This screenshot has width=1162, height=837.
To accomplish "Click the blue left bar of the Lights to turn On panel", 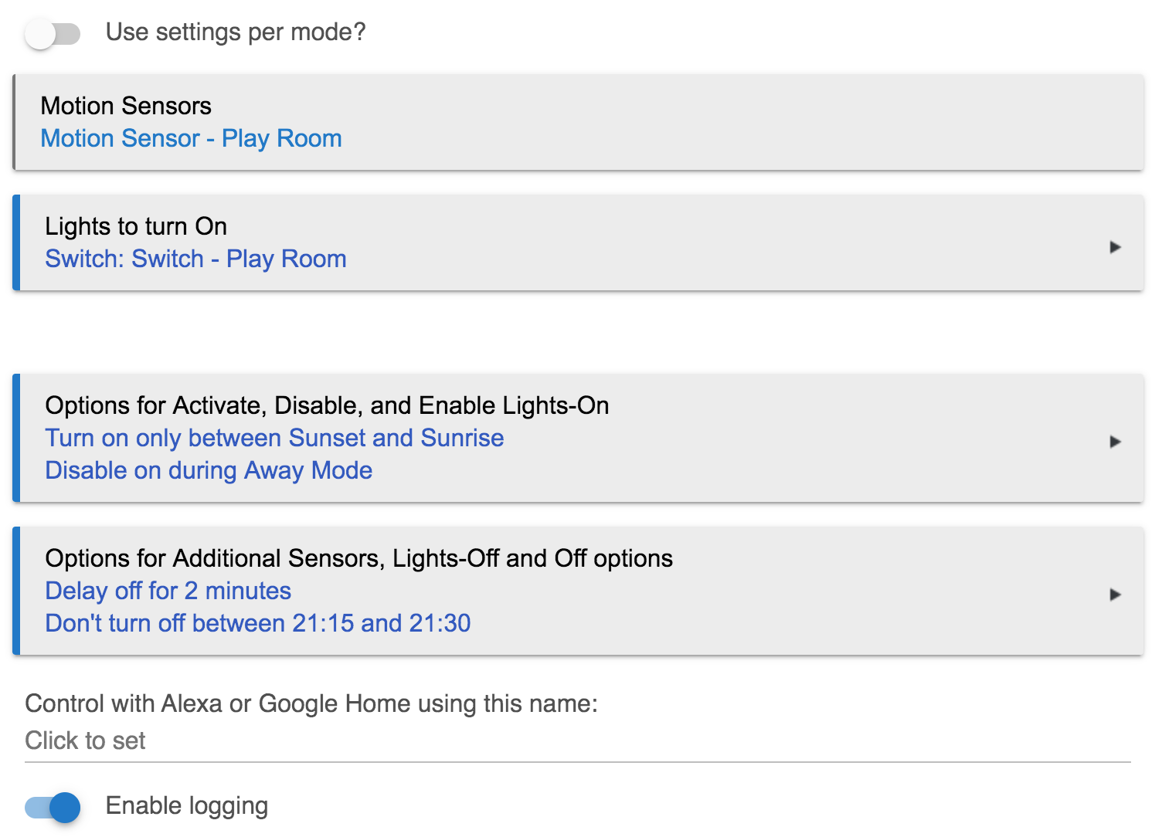I will 16,242.
